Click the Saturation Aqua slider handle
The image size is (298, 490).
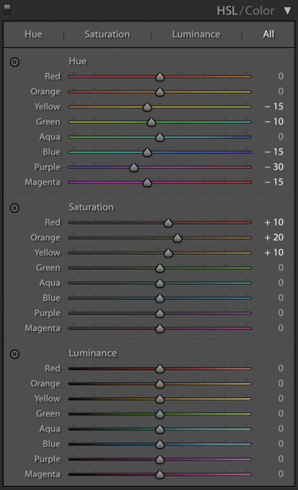click(160, 283)
